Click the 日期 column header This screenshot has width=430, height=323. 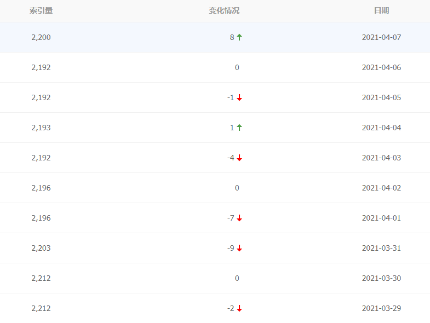coord(381,10)
